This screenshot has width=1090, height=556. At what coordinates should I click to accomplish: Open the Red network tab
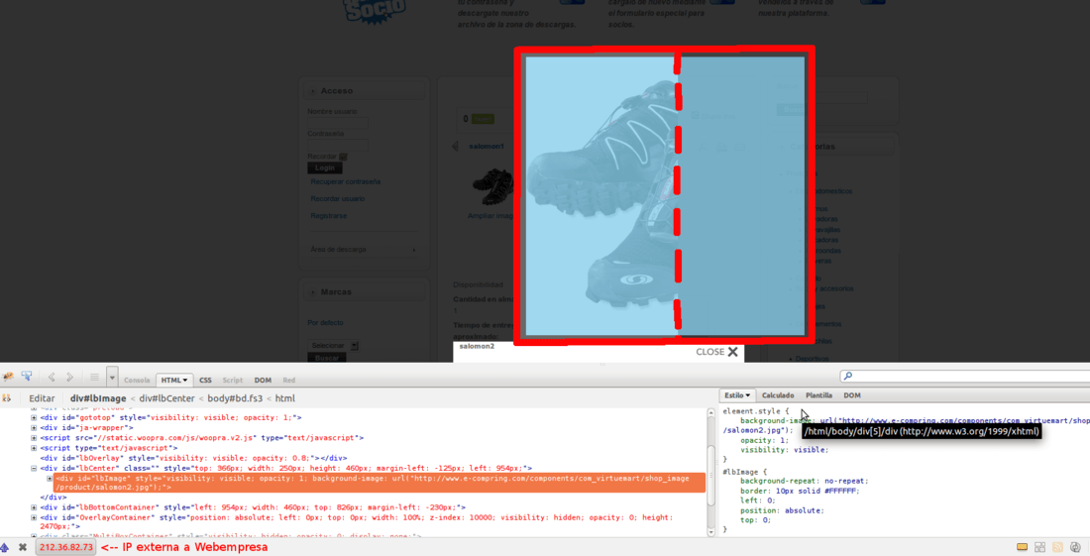[x=289, y=381]
